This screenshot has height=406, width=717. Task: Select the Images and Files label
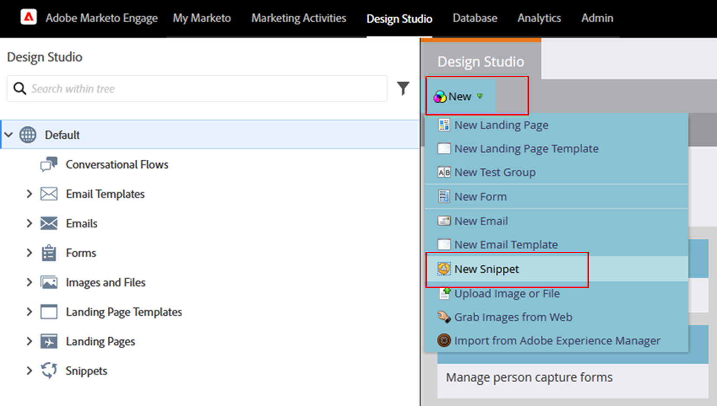[x=106, y=282]
